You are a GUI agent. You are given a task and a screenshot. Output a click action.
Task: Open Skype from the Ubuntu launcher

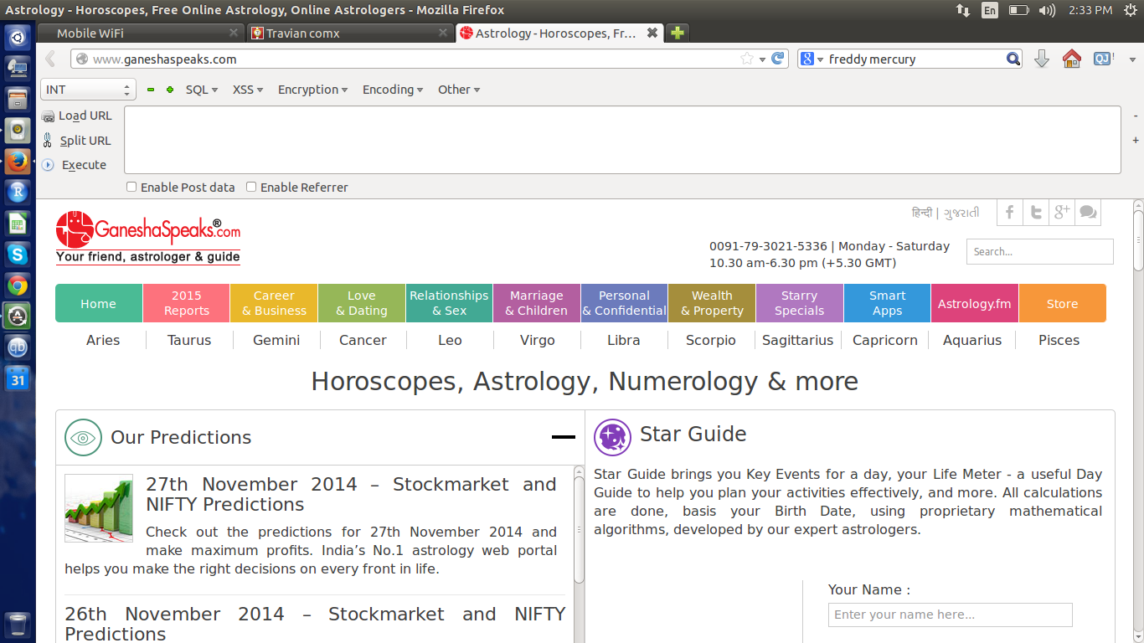pos(18,254)
